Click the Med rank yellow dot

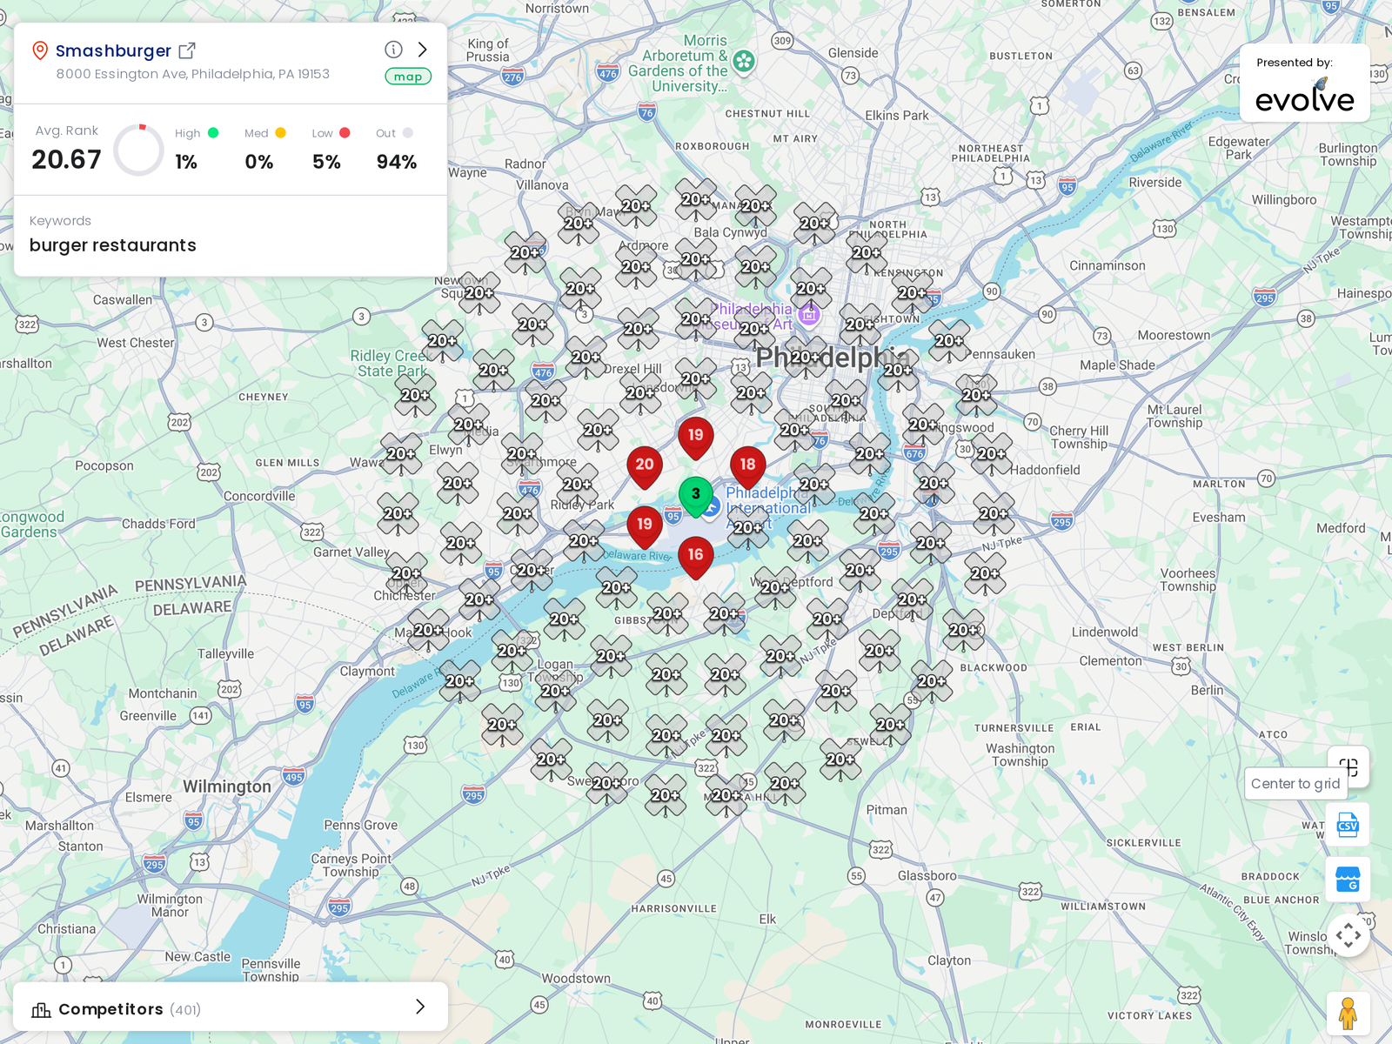[x=281, y=133]
